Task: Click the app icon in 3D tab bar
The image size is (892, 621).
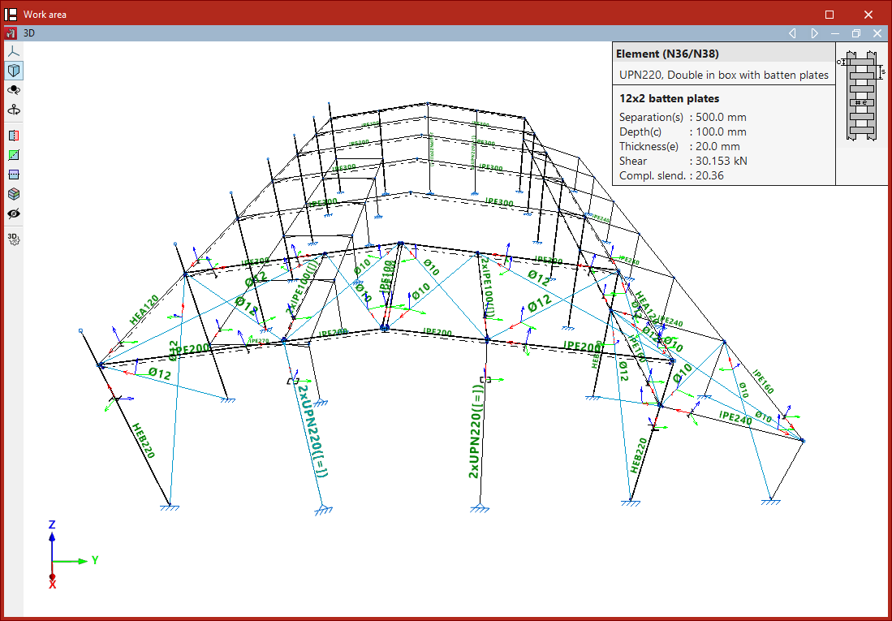Action: (x=11, y=33)
